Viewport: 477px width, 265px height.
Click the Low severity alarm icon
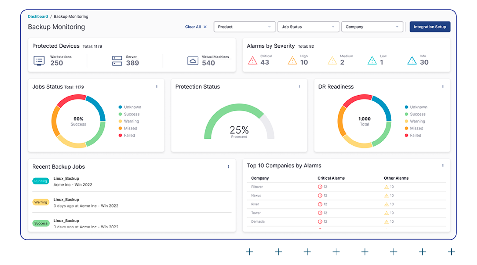(372, 61)
